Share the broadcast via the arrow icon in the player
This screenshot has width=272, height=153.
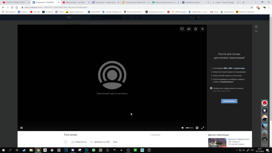tap(189, 29)
